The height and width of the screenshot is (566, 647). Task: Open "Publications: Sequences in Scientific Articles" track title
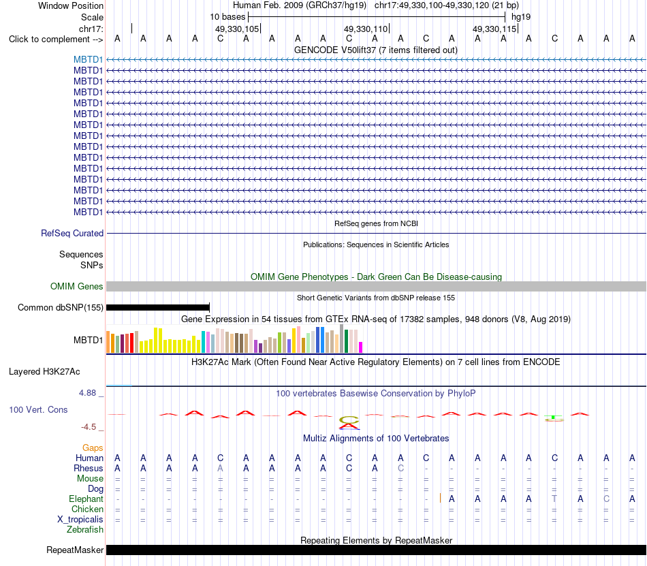(376, 245)
